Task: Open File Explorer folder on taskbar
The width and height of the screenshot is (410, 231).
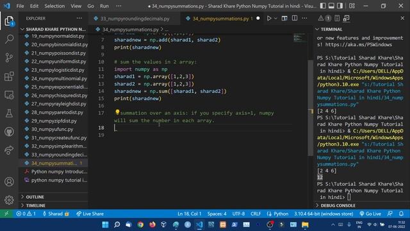Action: [305, 225]
